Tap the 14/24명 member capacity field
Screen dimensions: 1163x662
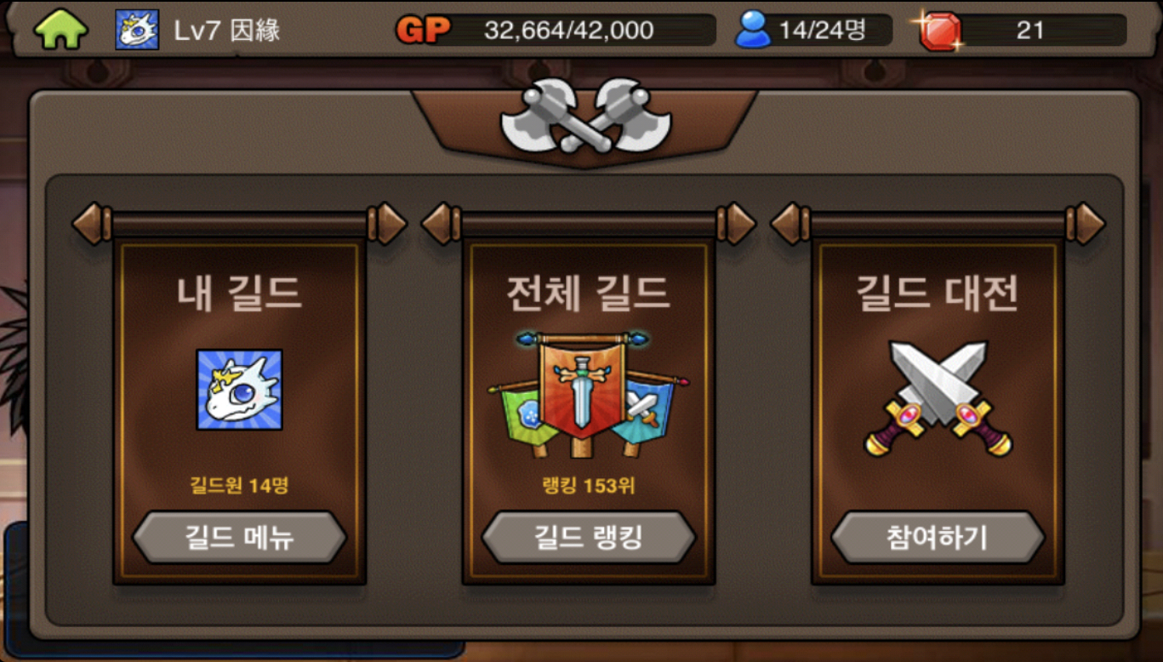[x=823, y=31]
